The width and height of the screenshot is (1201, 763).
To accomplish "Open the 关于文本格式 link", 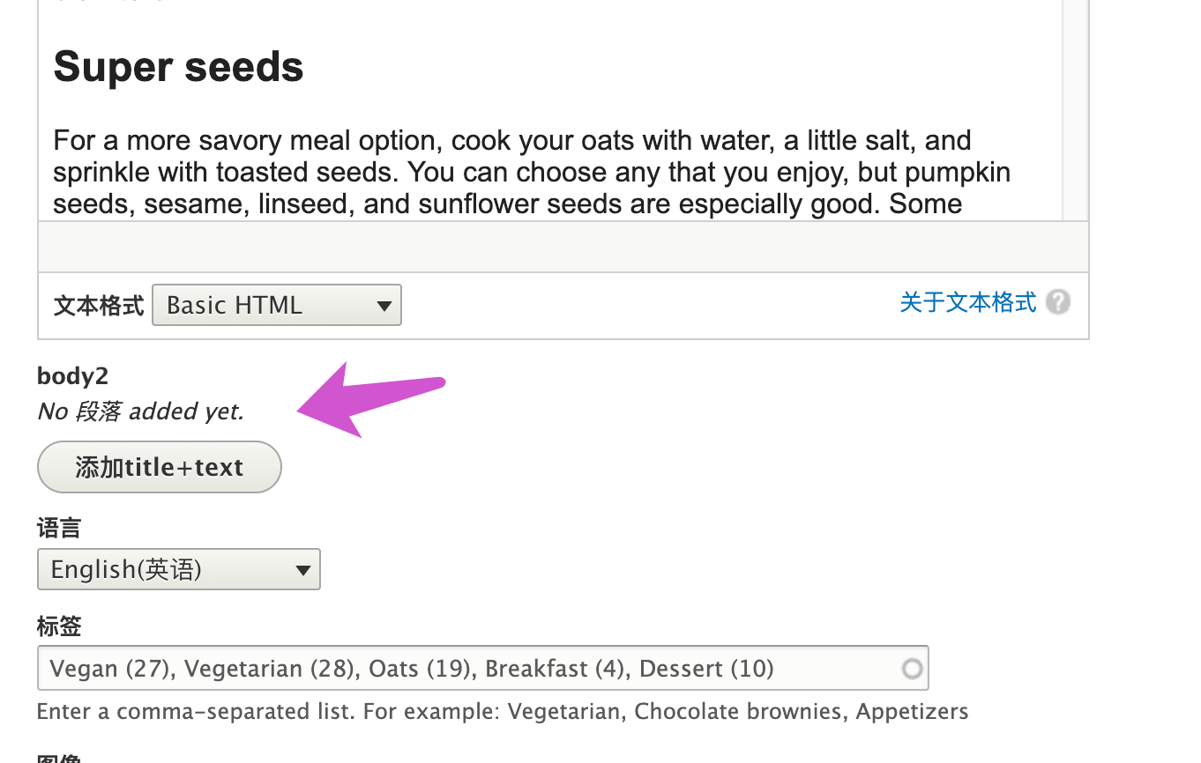I will (x=968, y=302).
